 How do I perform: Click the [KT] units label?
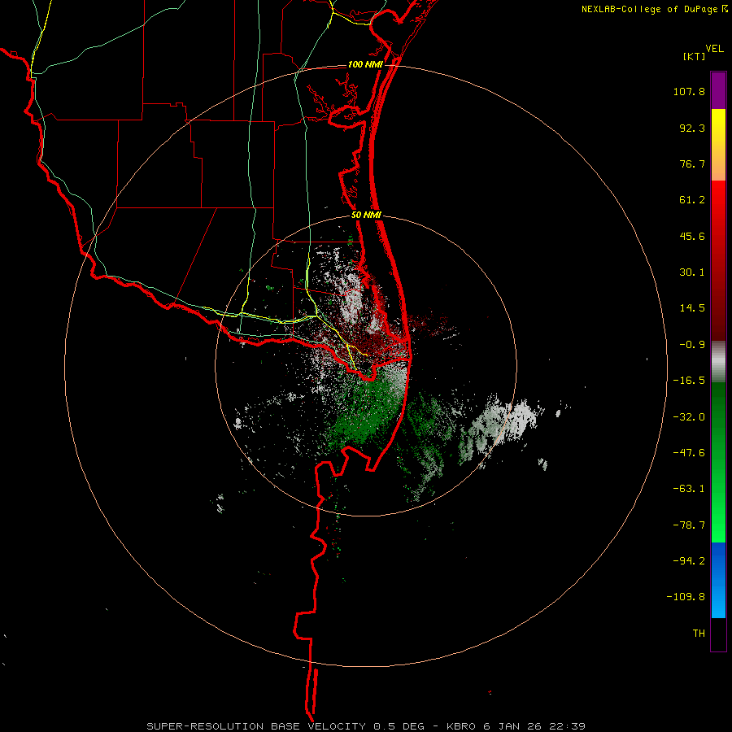694,56
